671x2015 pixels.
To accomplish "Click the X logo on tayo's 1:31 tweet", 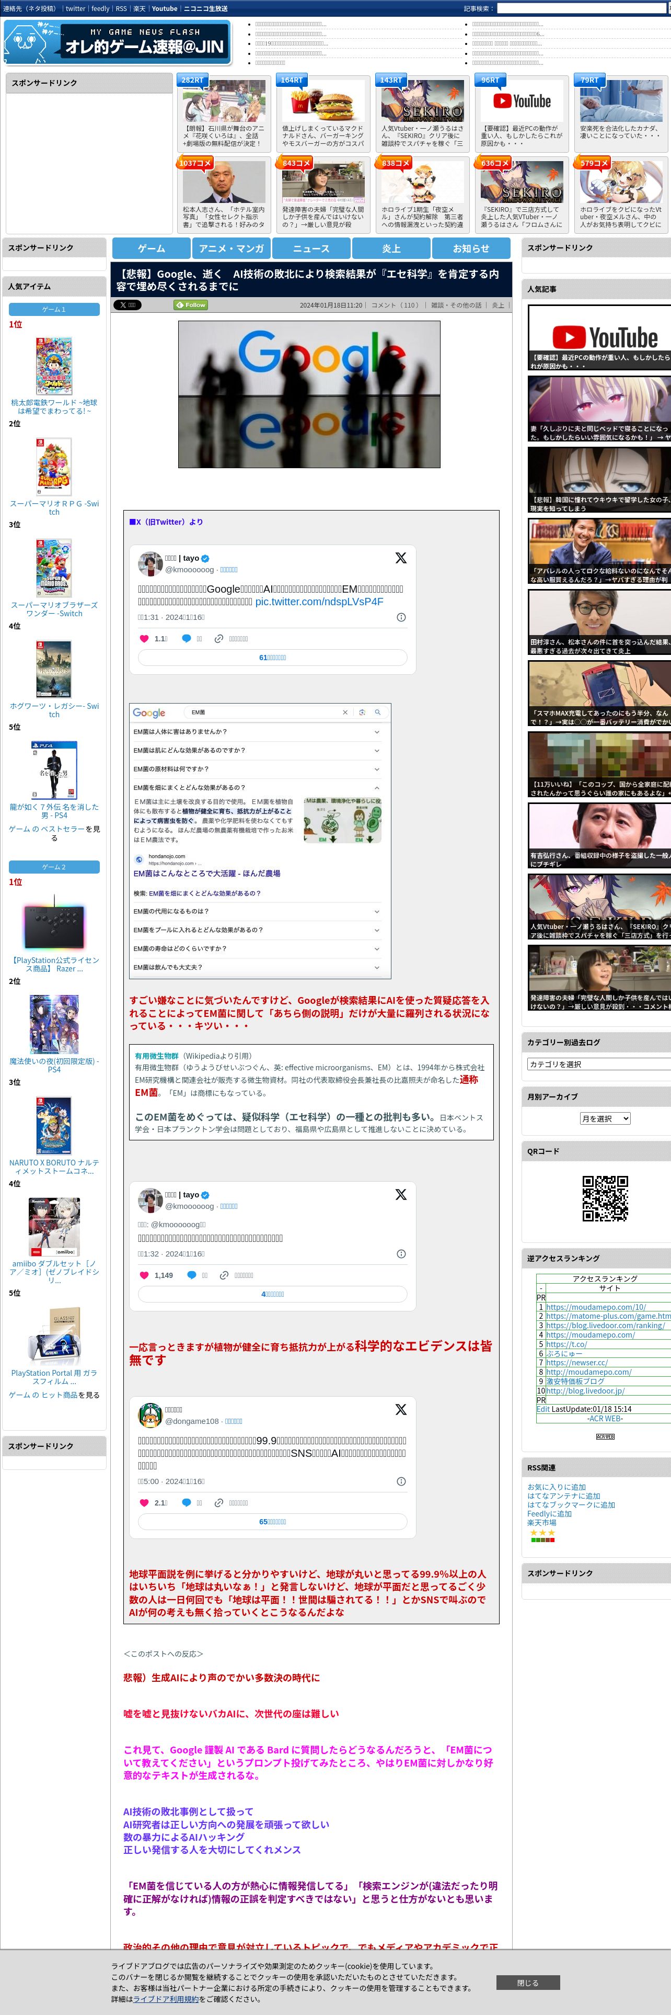I will (x=401, y=558).
